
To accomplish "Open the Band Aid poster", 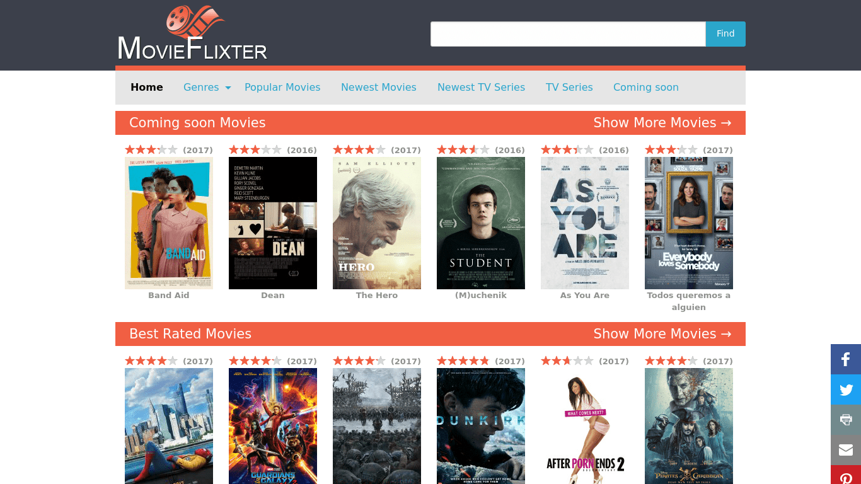I will tap(169, 223).
